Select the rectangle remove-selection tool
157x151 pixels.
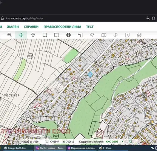(57, 35)
